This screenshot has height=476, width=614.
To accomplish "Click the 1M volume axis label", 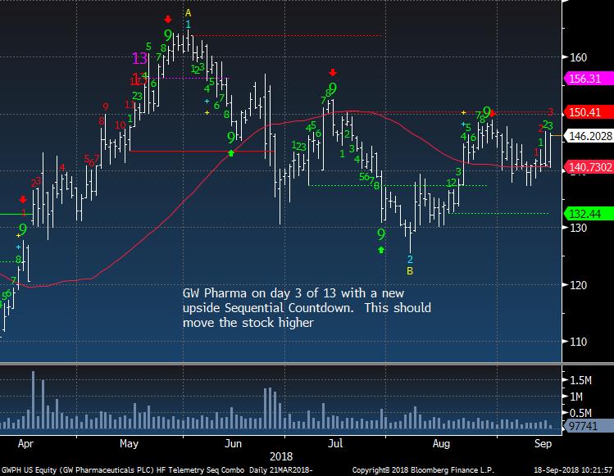I will pyautogui.click(x=576, y=397).
